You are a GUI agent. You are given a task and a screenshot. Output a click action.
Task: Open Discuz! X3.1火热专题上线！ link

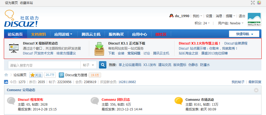pos(200,43)
